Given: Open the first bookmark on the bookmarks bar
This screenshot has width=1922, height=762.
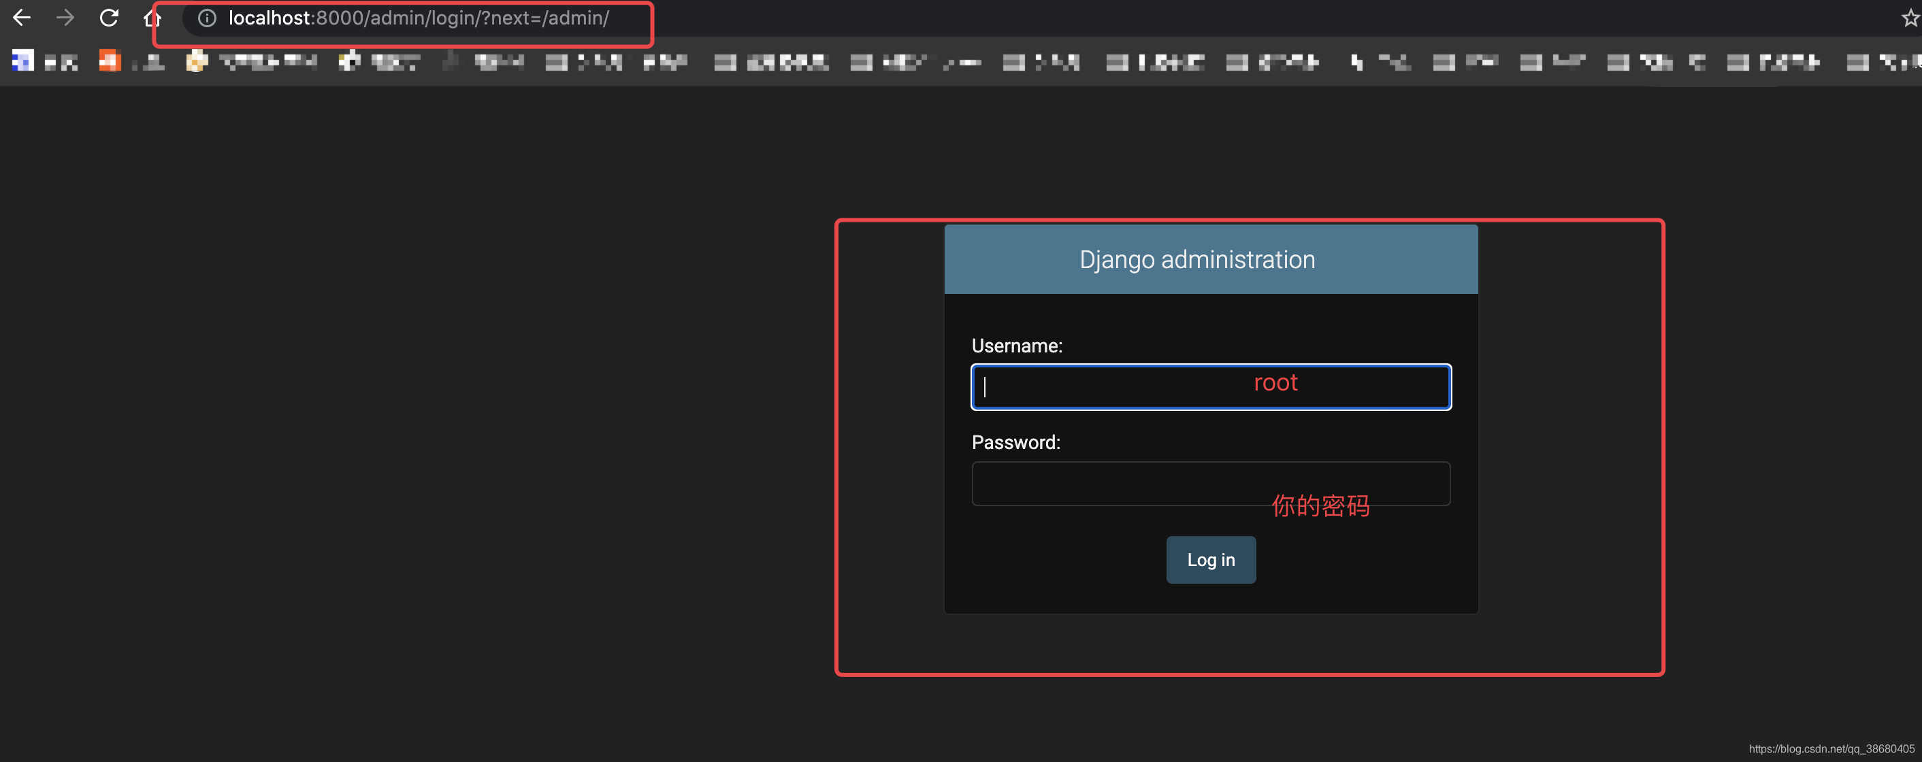Looking at the screenshot, I should (x=22, y=61).
